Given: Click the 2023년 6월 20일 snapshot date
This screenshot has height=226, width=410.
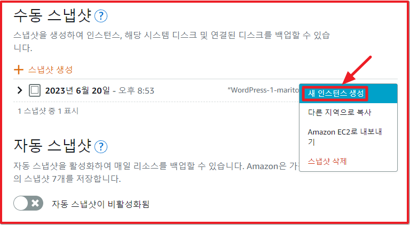Looking at the screenshot, I should (77, 90).
